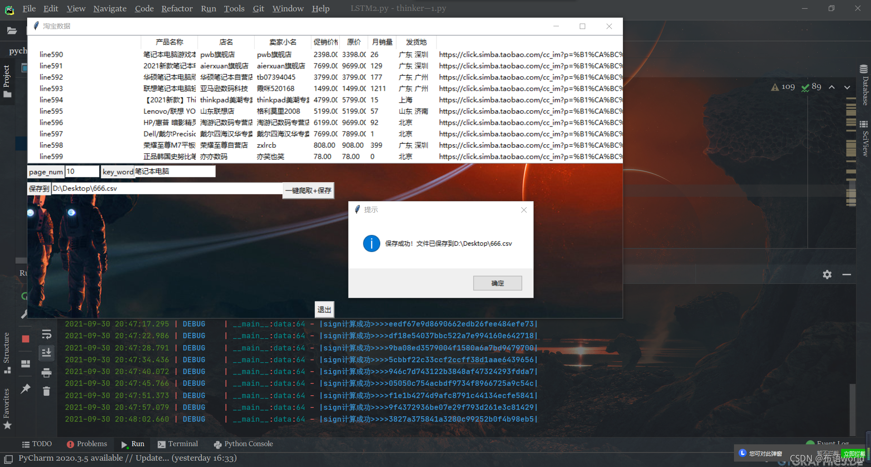Select the line590 row
The image size is (871, 467).
pyautogui.click(x=325, y=54)
